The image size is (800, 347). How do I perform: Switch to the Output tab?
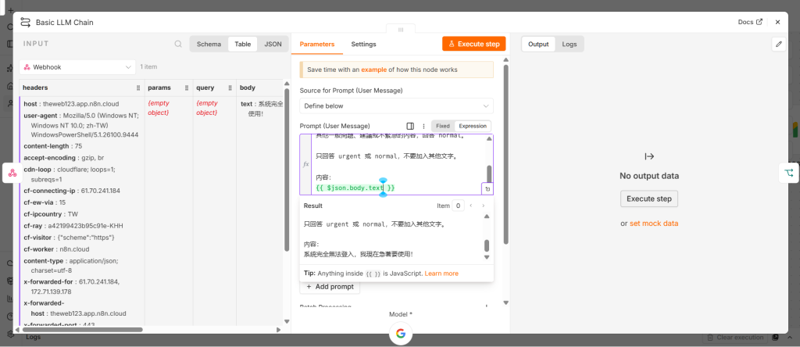(537, 44)
